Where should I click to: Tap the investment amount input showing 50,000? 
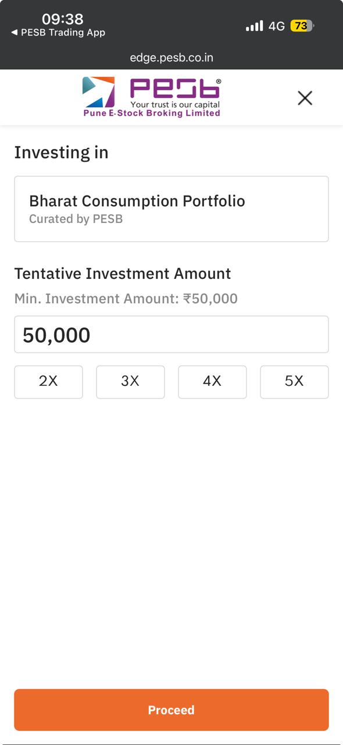click(x=171, y=334)
